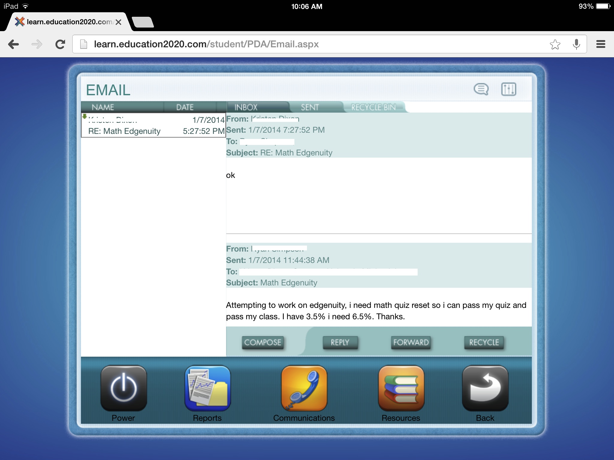Select the Inbox tab
Image resolution: width=614 pixels, height=460 pixels.
246,107
